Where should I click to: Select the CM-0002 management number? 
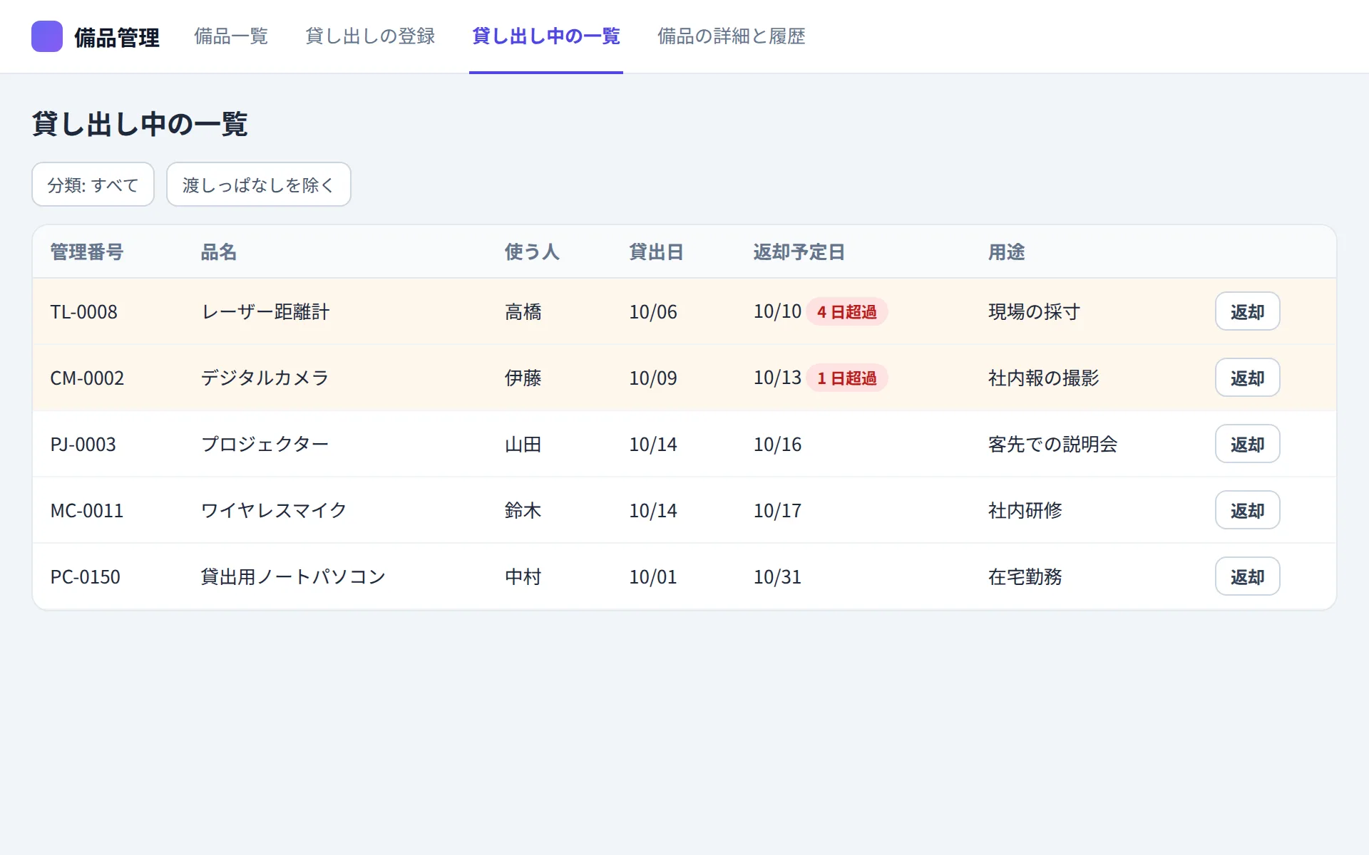(x=87, y=378)
